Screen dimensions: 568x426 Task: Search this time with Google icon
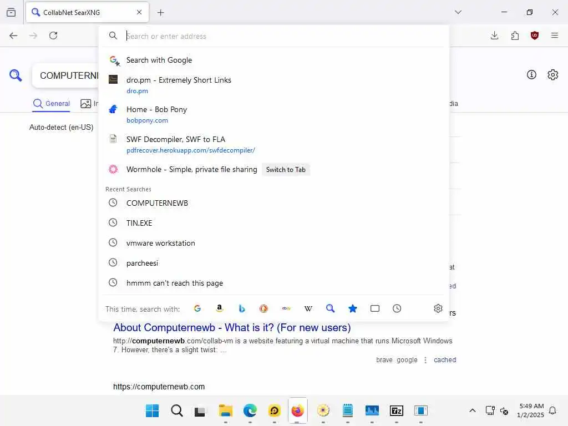tap(197, 308)
